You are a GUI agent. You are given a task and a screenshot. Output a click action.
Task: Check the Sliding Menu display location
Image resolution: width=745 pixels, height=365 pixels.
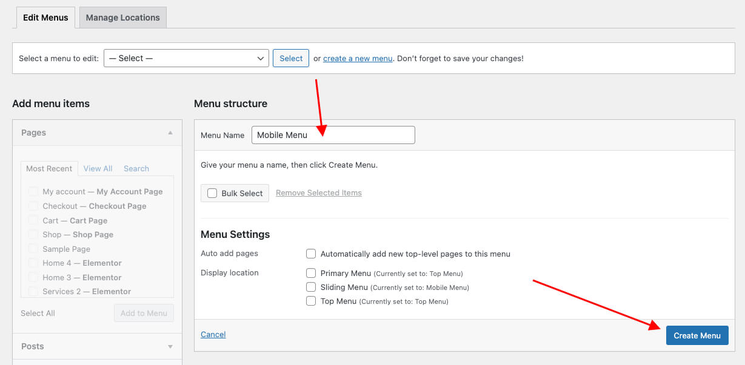[x=311, y=287]
